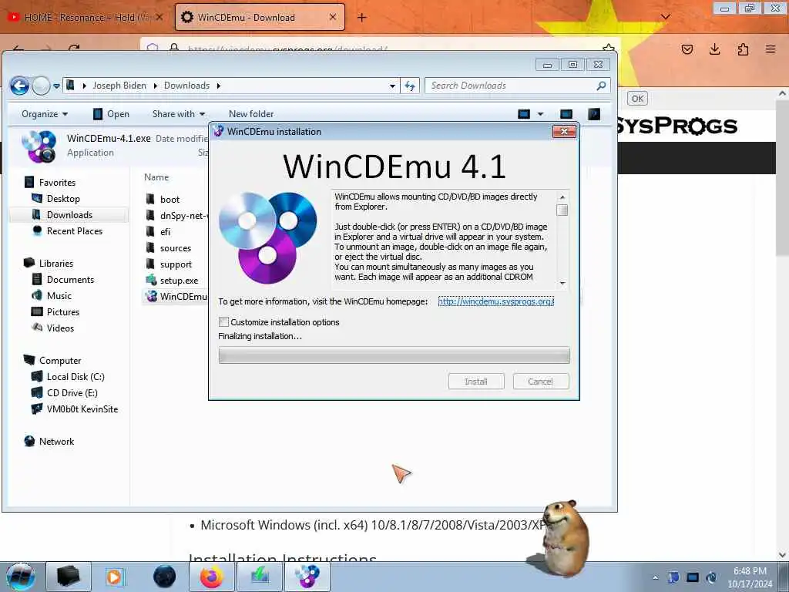Open Firefox list all tabs chevron

665,17
